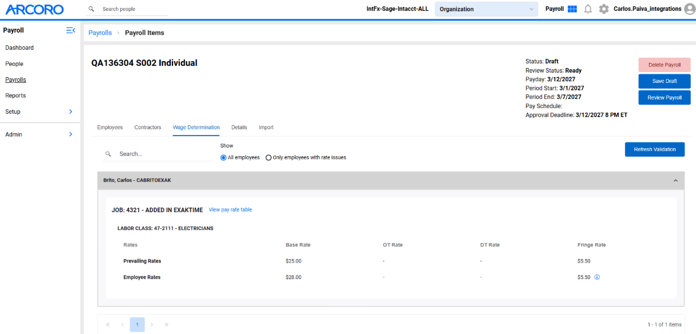696x334 pixels.
Task: Select page 1 in the pagination
Action: [x=137, y=324]
